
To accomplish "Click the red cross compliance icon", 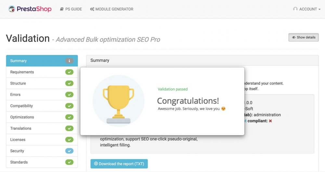I will 270,121.
